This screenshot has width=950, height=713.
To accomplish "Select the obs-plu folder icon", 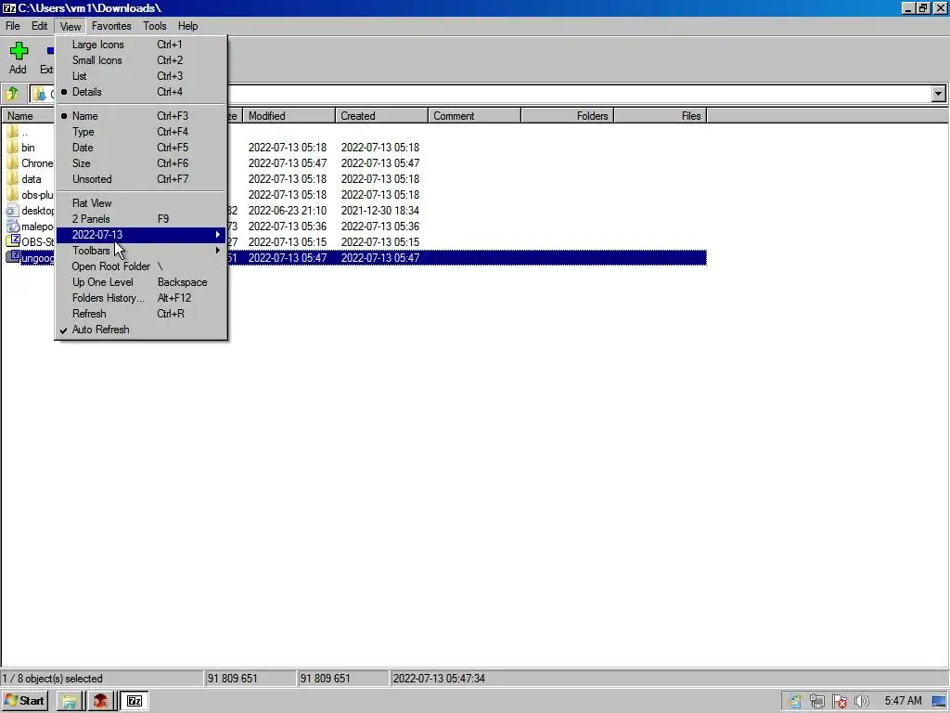I will (12, 195).
